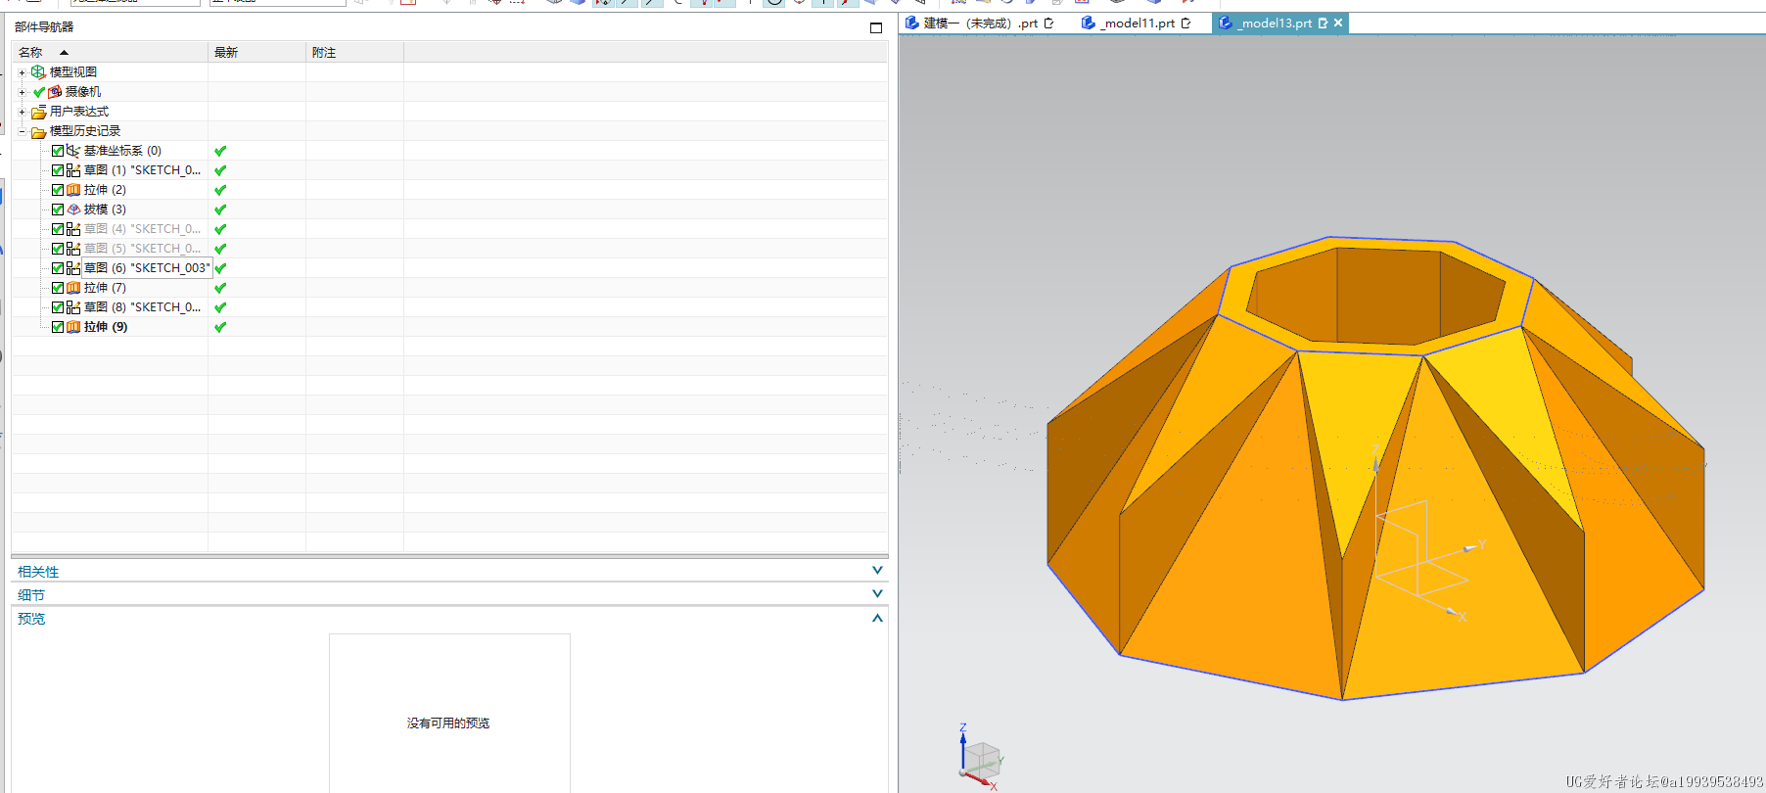
Task: Click the detach icon on _model13.prt tab
Action: 1323,23
